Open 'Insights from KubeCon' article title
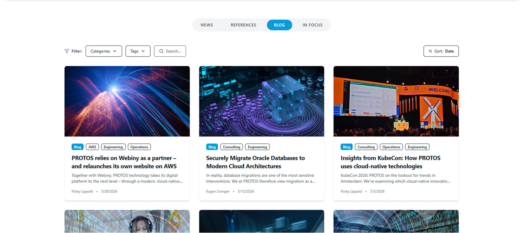This screenshot has width=524, height=233. 390,162
